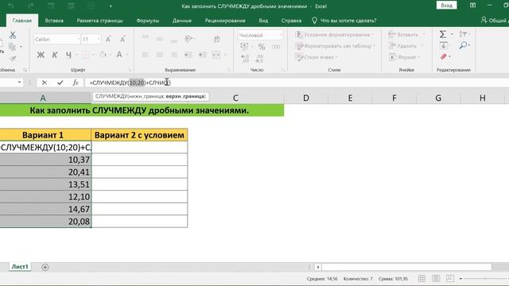
Task: Click the Общий доступ share button
Action: pos(494,21)
